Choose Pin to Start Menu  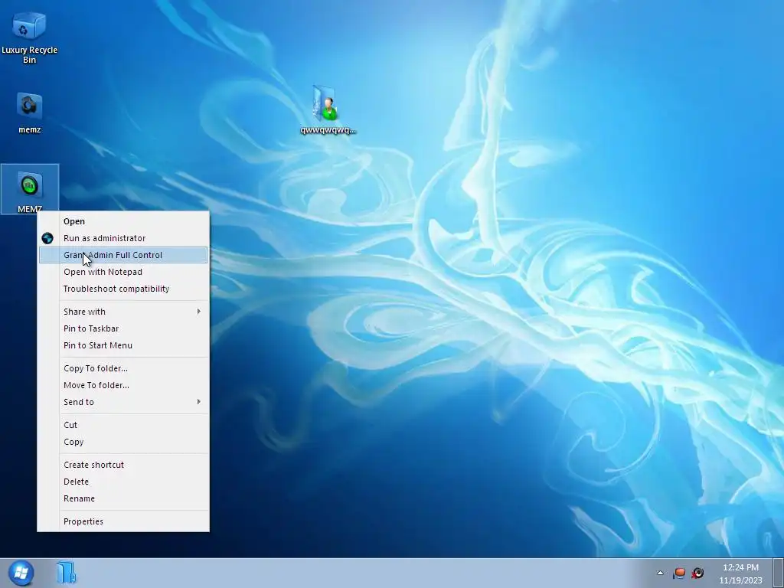(123, 345)
